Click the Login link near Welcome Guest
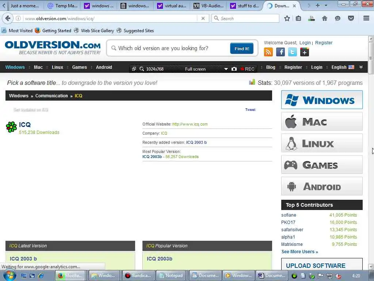The width and height of the screenshot is (374, 281). [305, 42]
